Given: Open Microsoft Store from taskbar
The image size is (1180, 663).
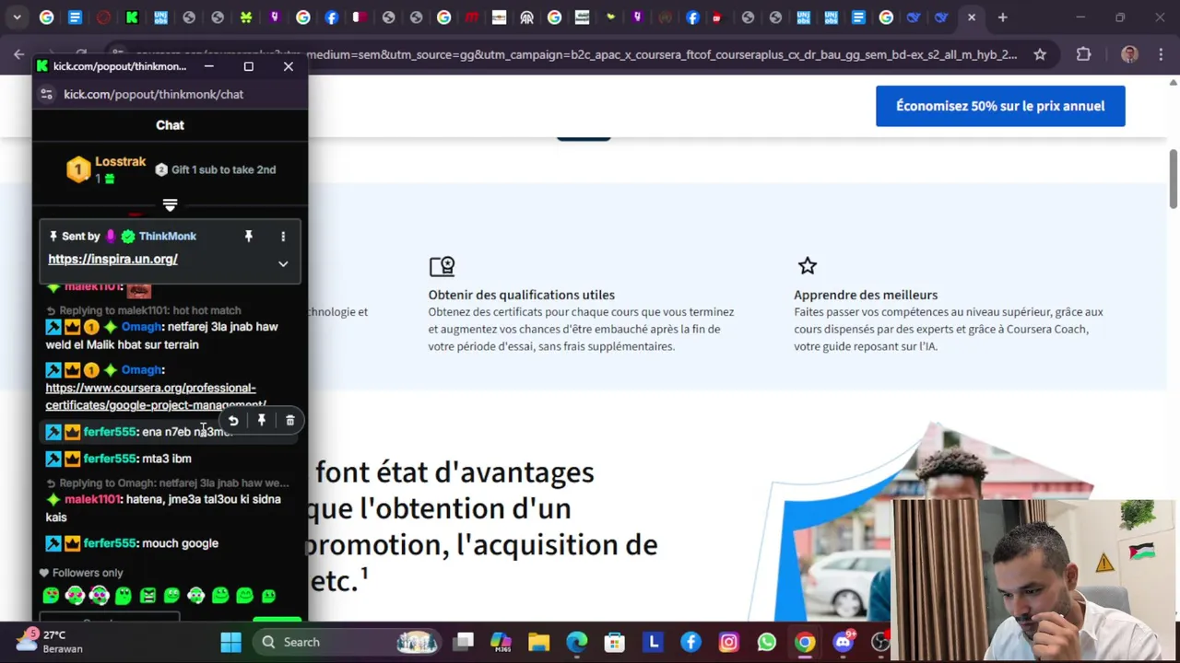Looking at the screenshot, I should click(615, 642).
